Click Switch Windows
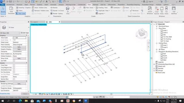Screen dimensions: 184x103 [150, 11]
